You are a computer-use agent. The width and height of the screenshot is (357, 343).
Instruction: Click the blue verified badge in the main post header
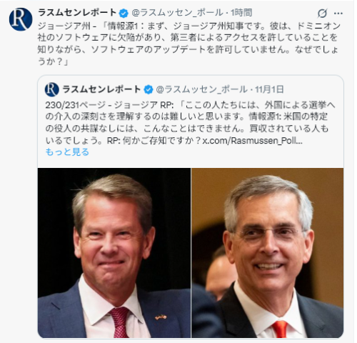coord(124,13)
